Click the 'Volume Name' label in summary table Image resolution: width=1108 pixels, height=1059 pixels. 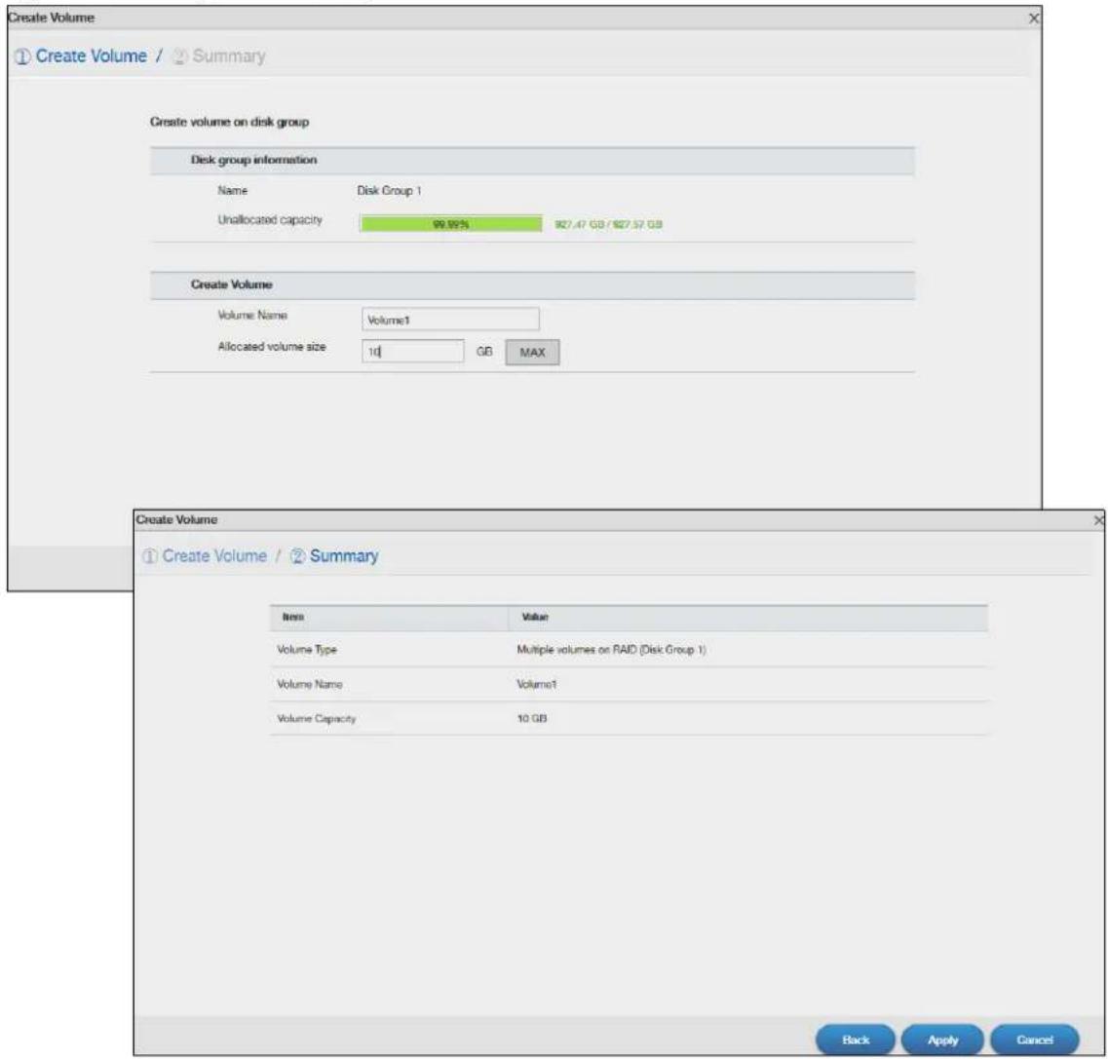(x=310, y=684)
